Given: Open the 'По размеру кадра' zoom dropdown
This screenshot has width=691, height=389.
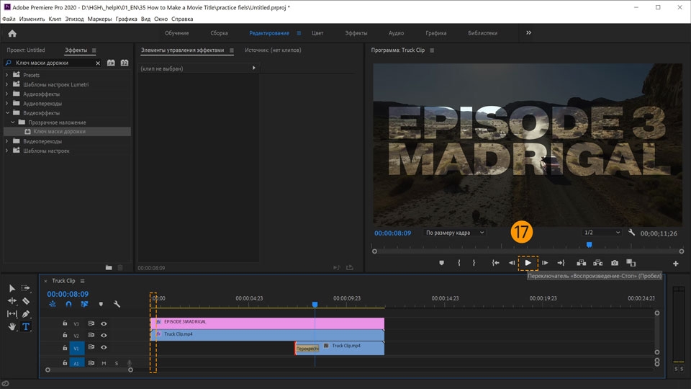Looking at the screenshot, I should pos(454,233).
